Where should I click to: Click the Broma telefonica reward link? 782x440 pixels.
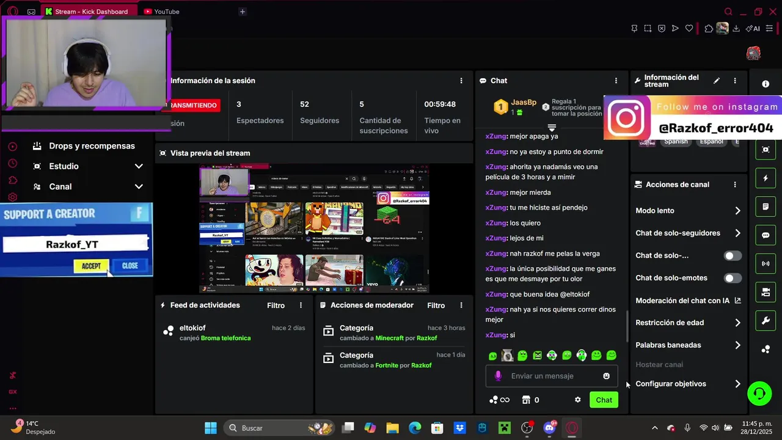pyautogui.click(x=225, y=338)
